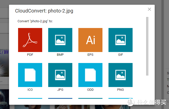This screenshot has width=169, height=109.
Task: Choose the JPG image tile
Action: point(60,75)
